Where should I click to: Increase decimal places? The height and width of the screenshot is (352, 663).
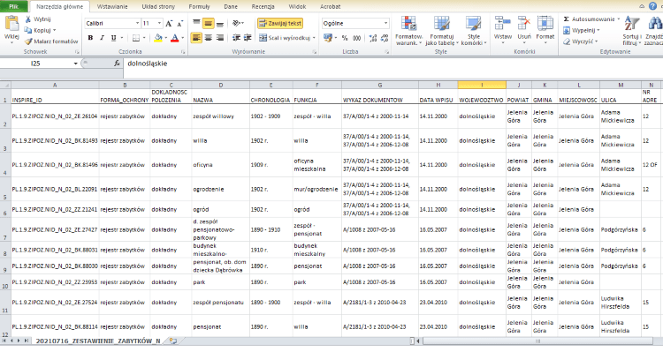[x=372, y=38]
